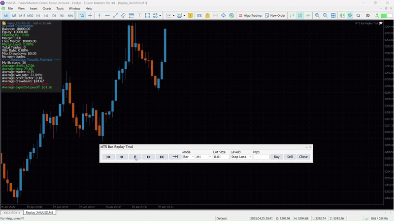Select the M1 timeframe button

(6, 16)
